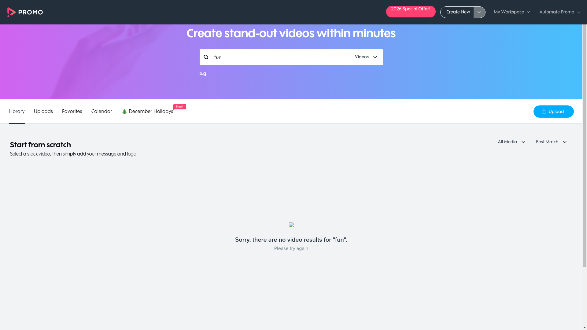The height and width of the screenshot is (330, 587).
Task: Click the Create New button
Action: (457, 12)
